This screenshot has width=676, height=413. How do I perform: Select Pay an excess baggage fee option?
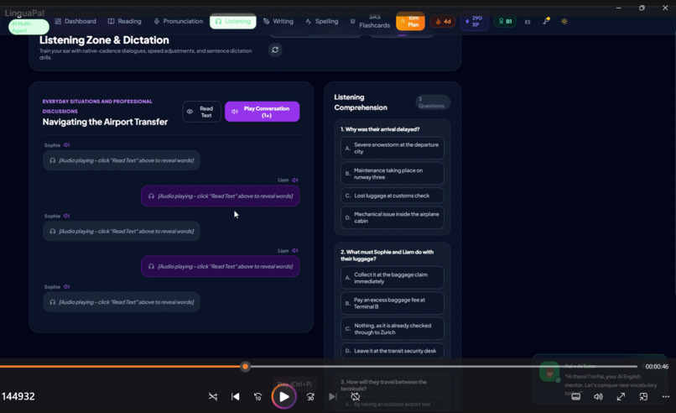(393, 303)
